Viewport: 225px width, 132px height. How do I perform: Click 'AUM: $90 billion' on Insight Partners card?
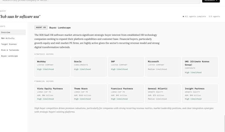pos(193,95)
